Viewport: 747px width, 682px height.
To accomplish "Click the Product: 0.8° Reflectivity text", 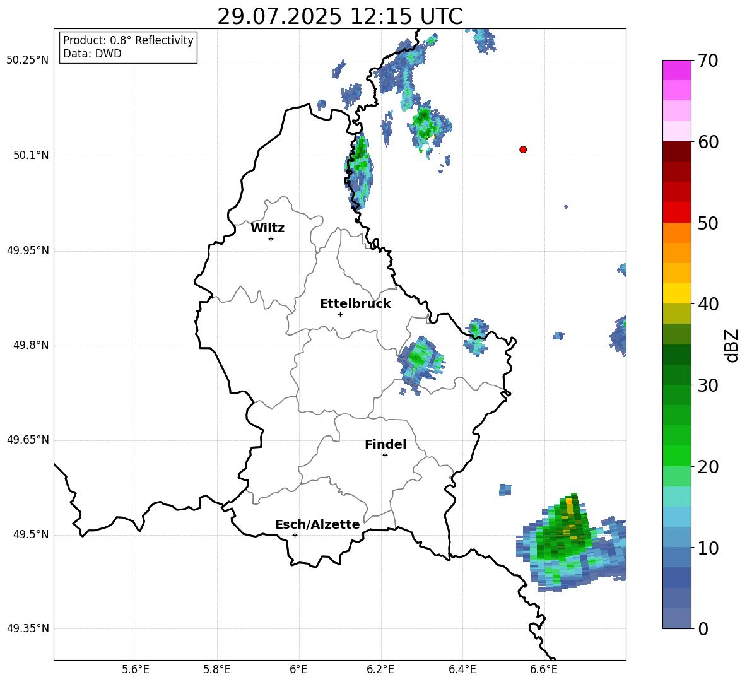I will tap(128, 40).
